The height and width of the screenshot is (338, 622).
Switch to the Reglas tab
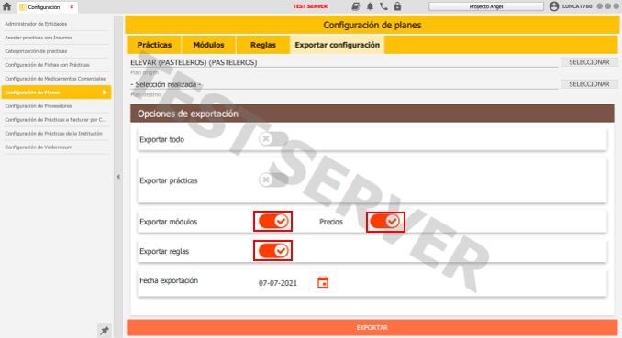point(263,45)
